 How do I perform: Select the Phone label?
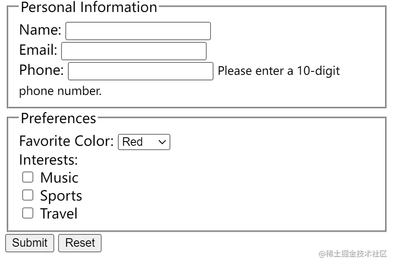pyautogui.click(x=41, y=70)
